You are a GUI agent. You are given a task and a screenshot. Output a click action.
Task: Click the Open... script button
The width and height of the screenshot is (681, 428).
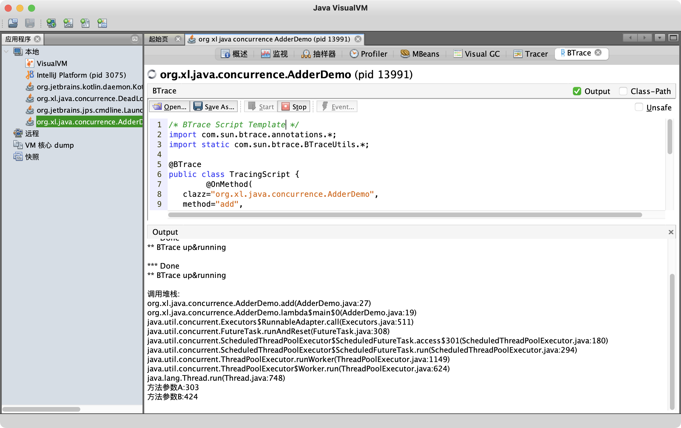169,107
